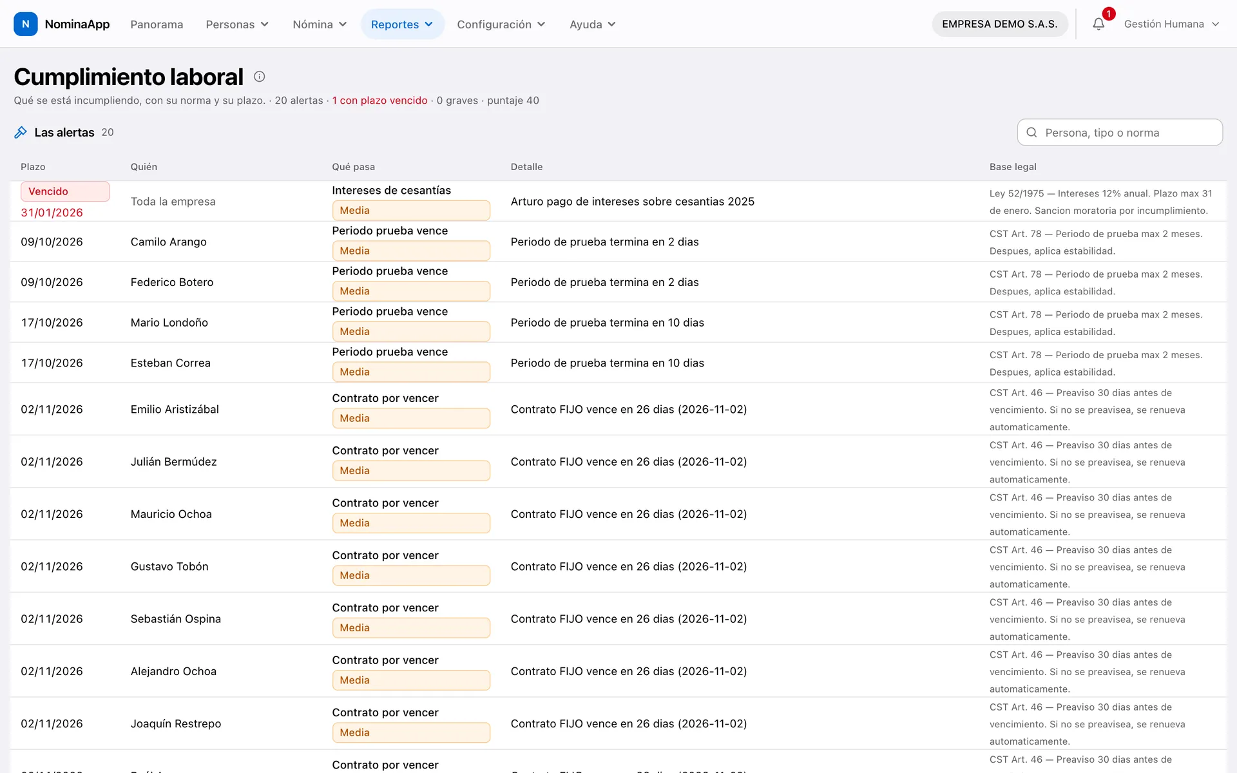Click Intereses de cesantías alert title
The height and width of the screenshot is (773, 1237).
click(391, 190)
